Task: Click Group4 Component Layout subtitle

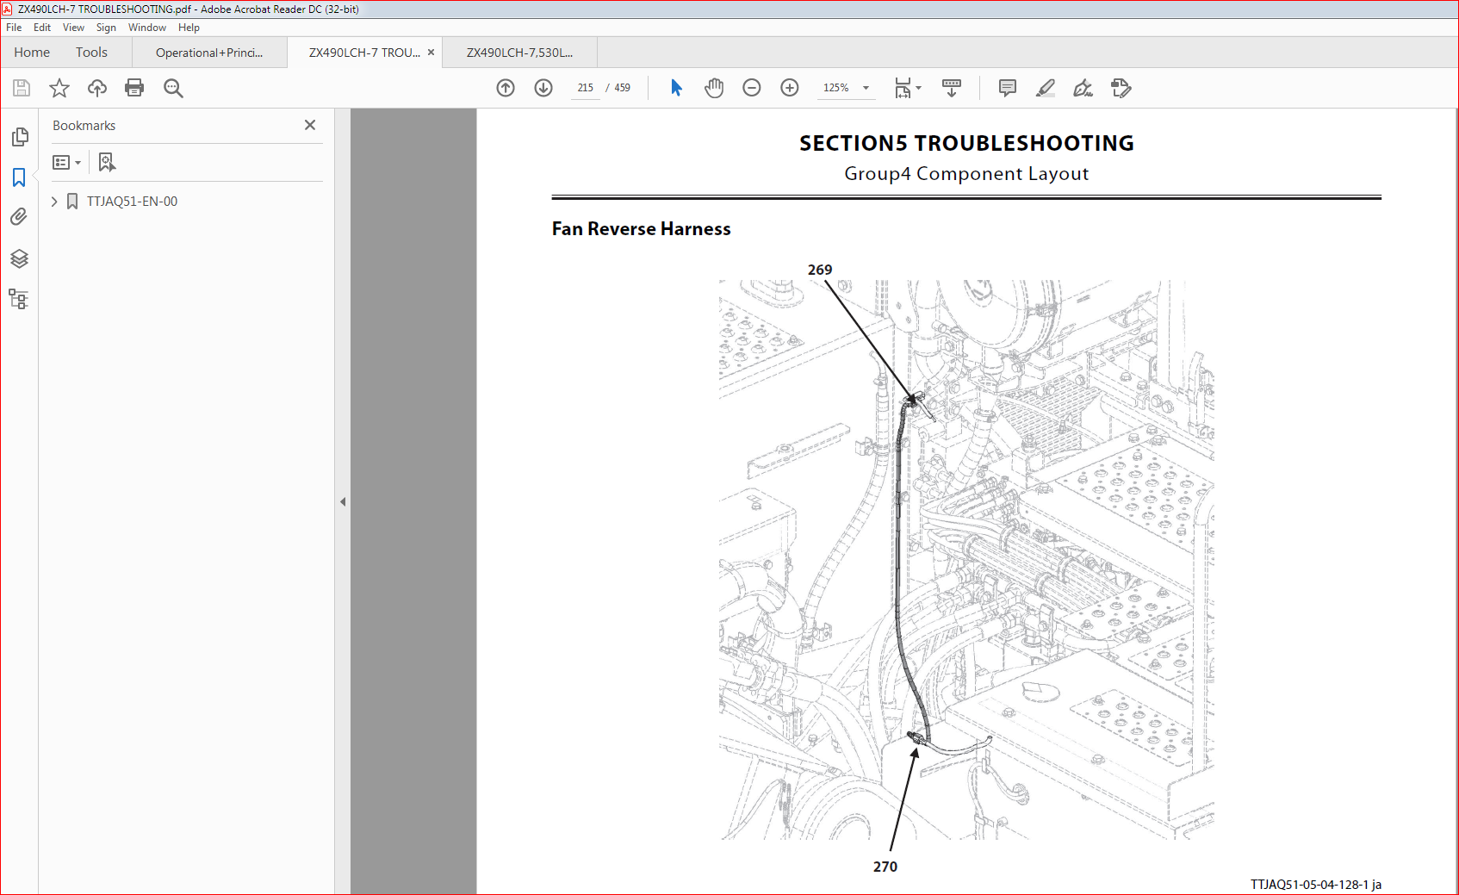Action: point(966,174)
